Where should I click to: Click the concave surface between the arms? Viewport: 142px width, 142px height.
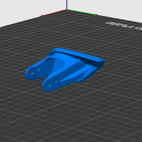[54, 66]
